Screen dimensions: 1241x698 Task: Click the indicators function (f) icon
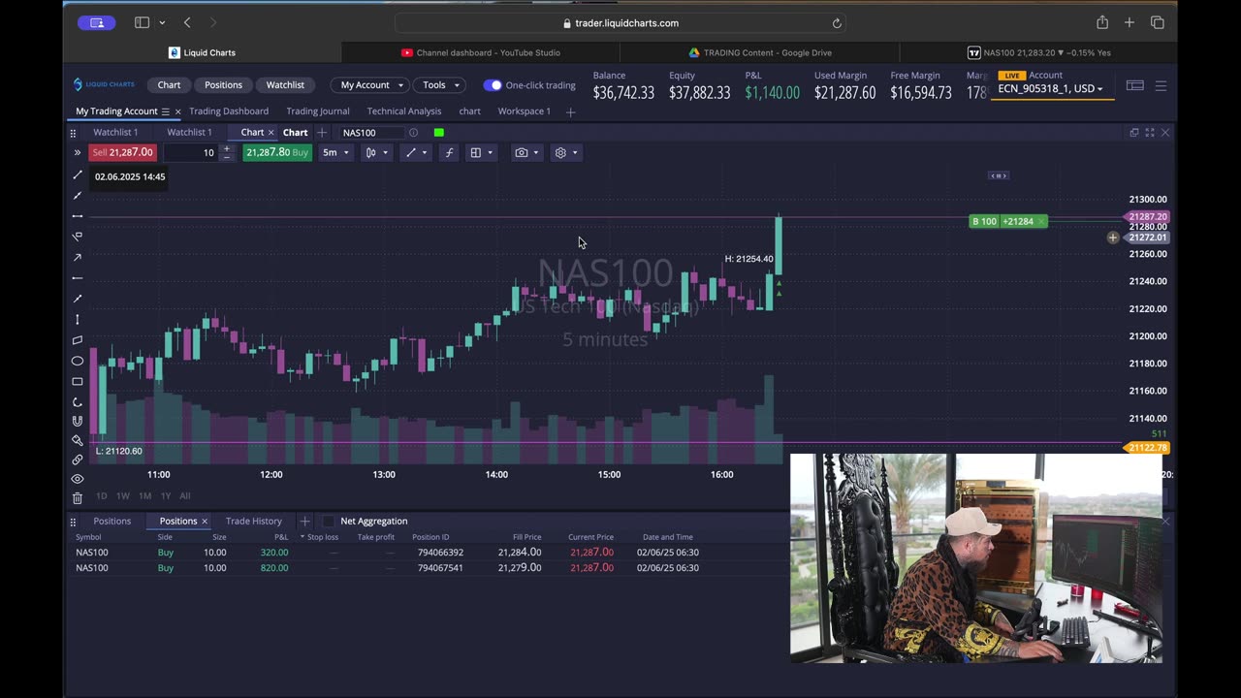[x=449, y=152]
